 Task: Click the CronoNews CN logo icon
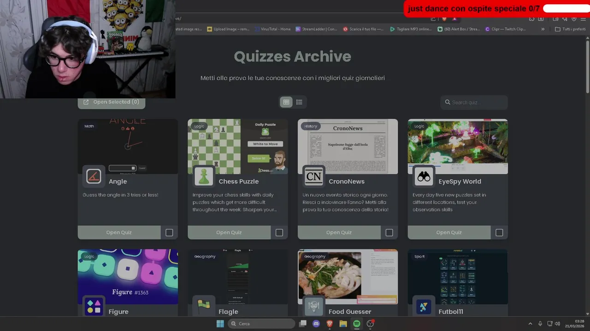(x=314, y=177)
